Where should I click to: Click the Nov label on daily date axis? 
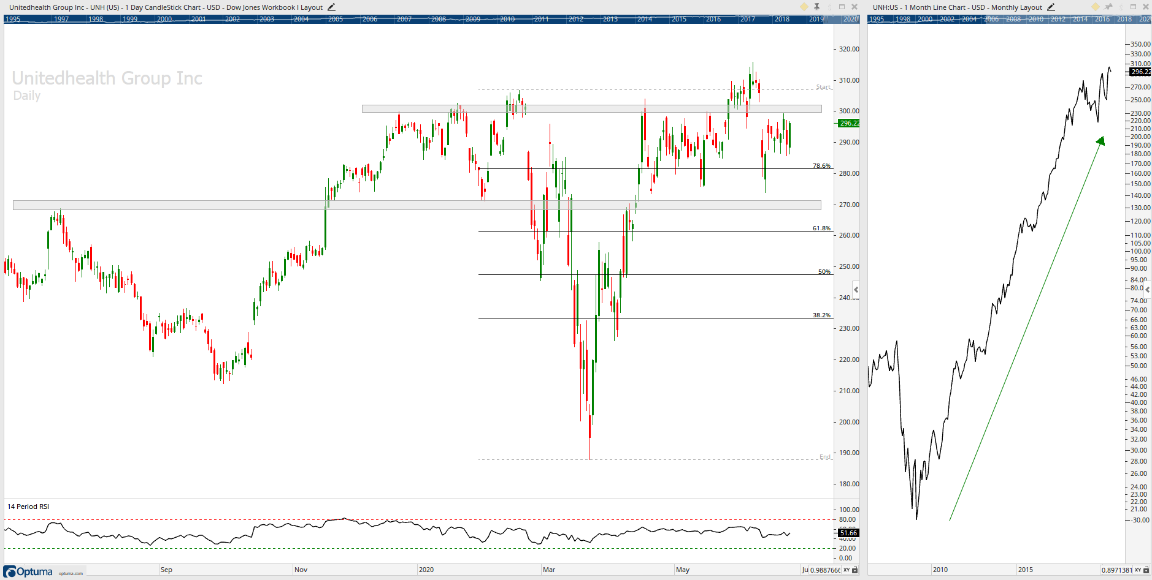point(301,570)
